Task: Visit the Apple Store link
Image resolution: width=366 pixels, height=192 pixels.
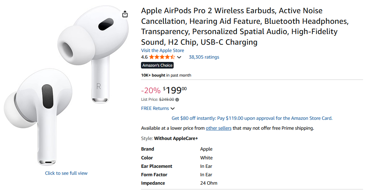Action: tap(163, 51)
